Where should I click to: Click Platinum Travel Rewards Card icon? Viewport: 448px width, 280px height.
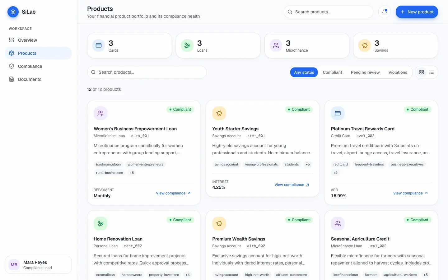338,113
